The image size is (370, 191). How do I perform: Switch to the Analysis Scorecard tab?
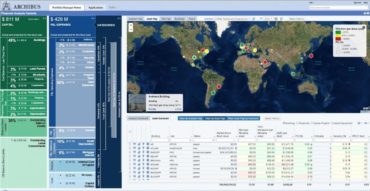coord(138,118)
